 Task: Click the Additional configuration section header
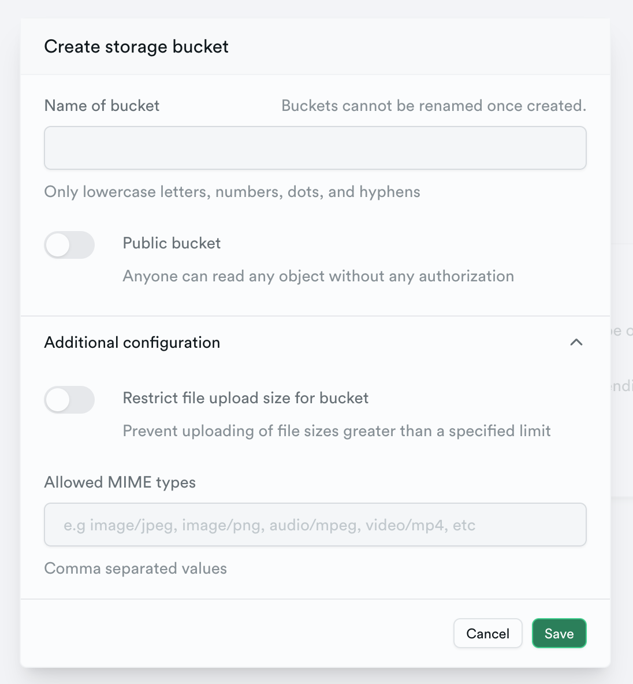[x=132, y=343]
